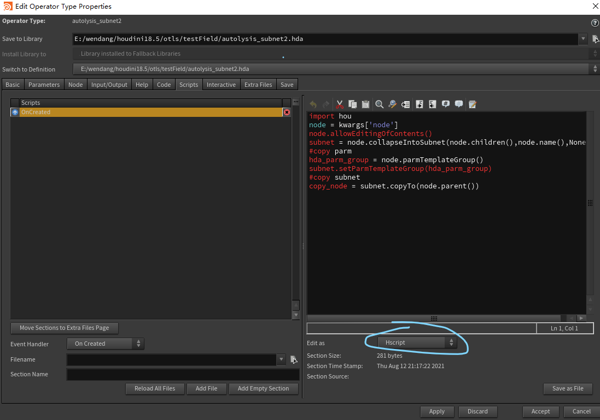Screen dimensions: 600x420
Task: Delete the OnCreated script with red X
Action: (x=287, y=112)
